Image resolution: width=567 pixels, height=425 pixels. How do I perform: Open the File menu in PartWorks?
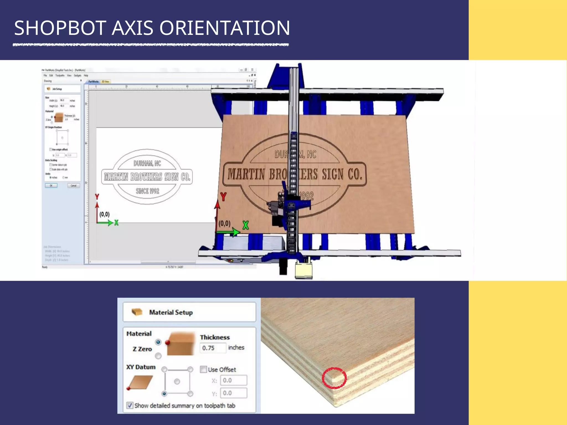pyautogui.click(x=45, y=76)
